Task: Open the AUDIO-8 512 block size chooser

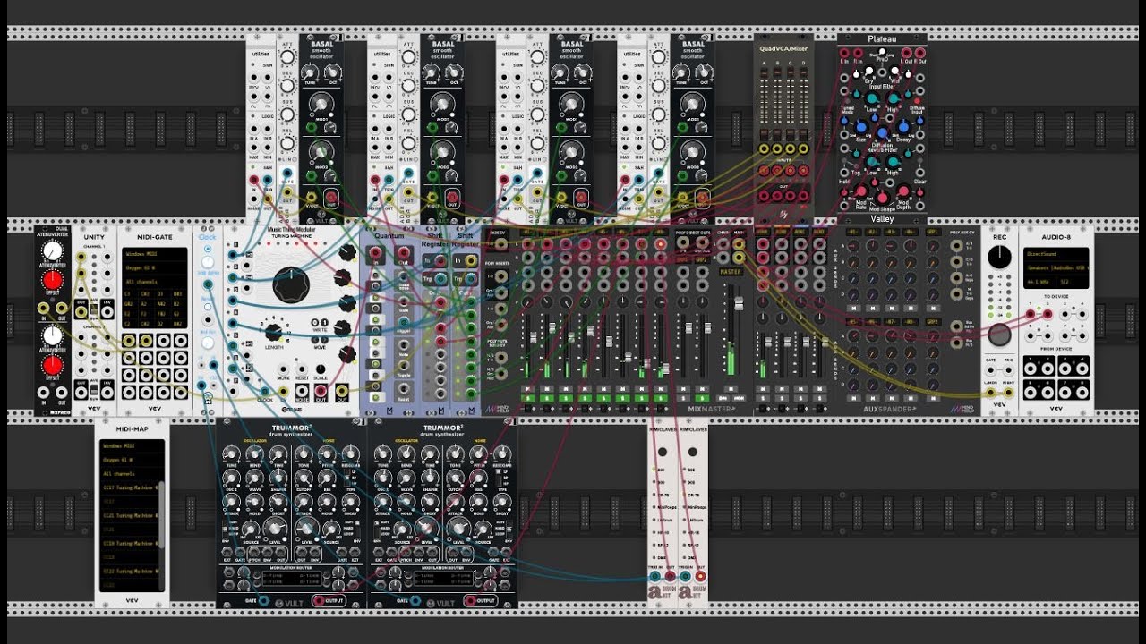Action: [1073, 282]
